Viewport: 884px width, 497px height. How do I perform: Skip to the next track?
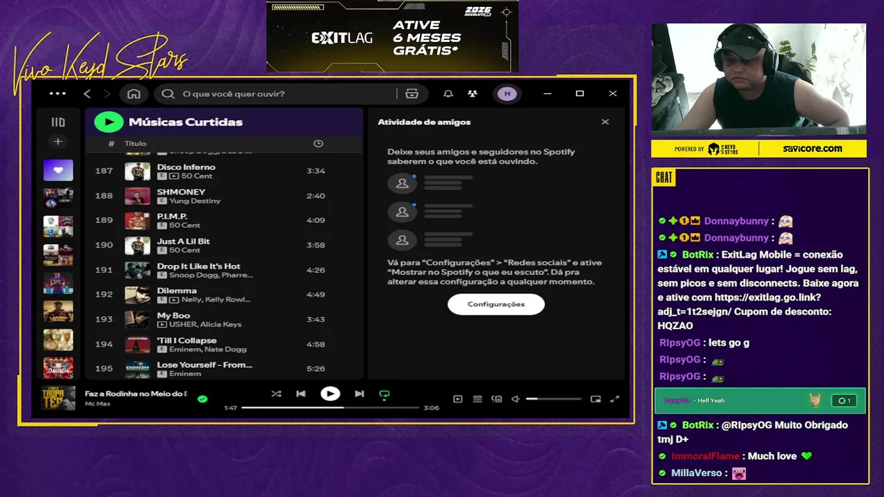click(359, 394)
